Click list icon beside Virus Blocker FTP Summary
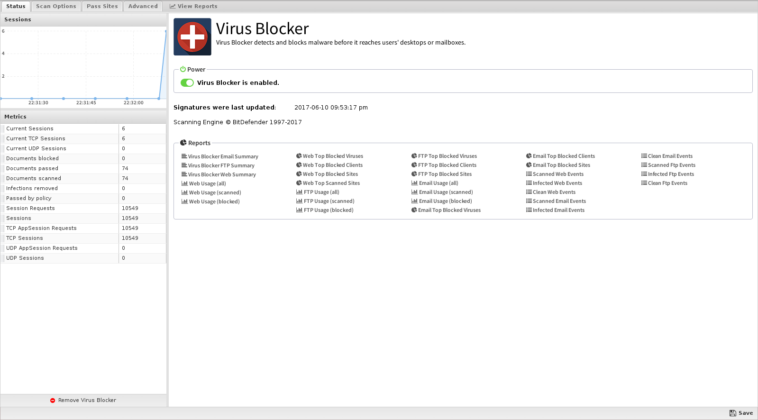The image size is (758, 420). (184, 165)
